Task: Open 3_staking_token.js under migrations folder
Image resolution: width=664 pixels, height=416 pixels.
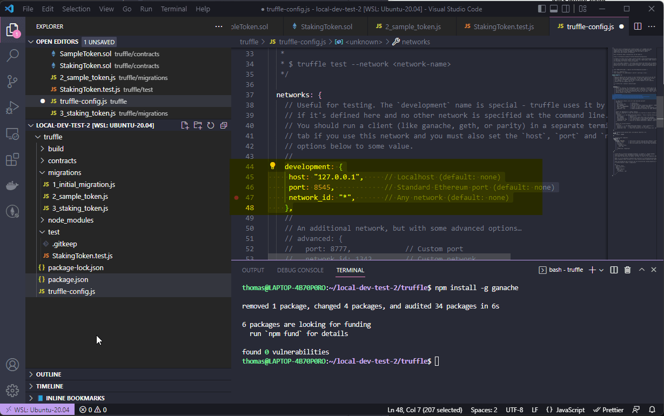Action: pos(80,208)
